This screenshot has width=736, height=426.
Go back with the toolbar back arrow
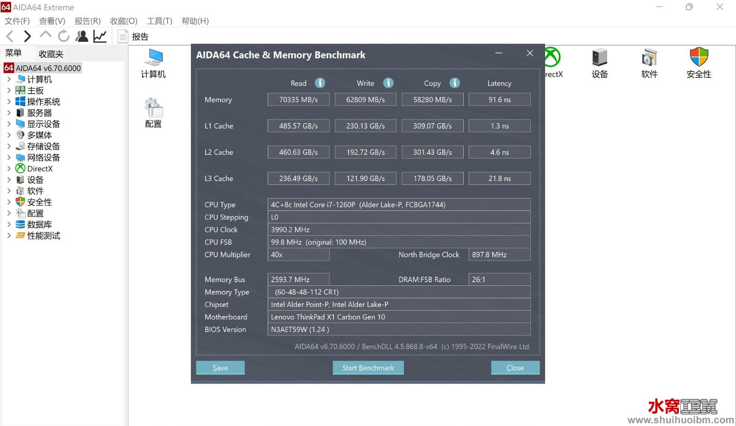(x=10, y=36)
